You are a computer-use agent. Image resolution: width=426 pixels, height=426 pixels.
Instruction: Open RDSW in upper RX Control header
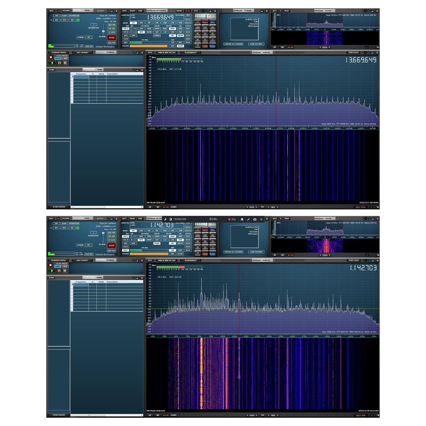[x=132, y=11]
